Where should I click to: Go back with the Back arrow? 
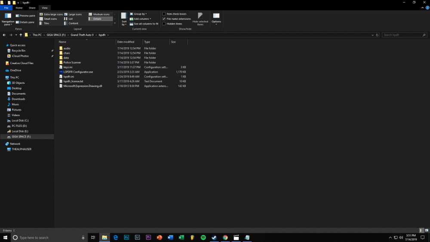4,35
